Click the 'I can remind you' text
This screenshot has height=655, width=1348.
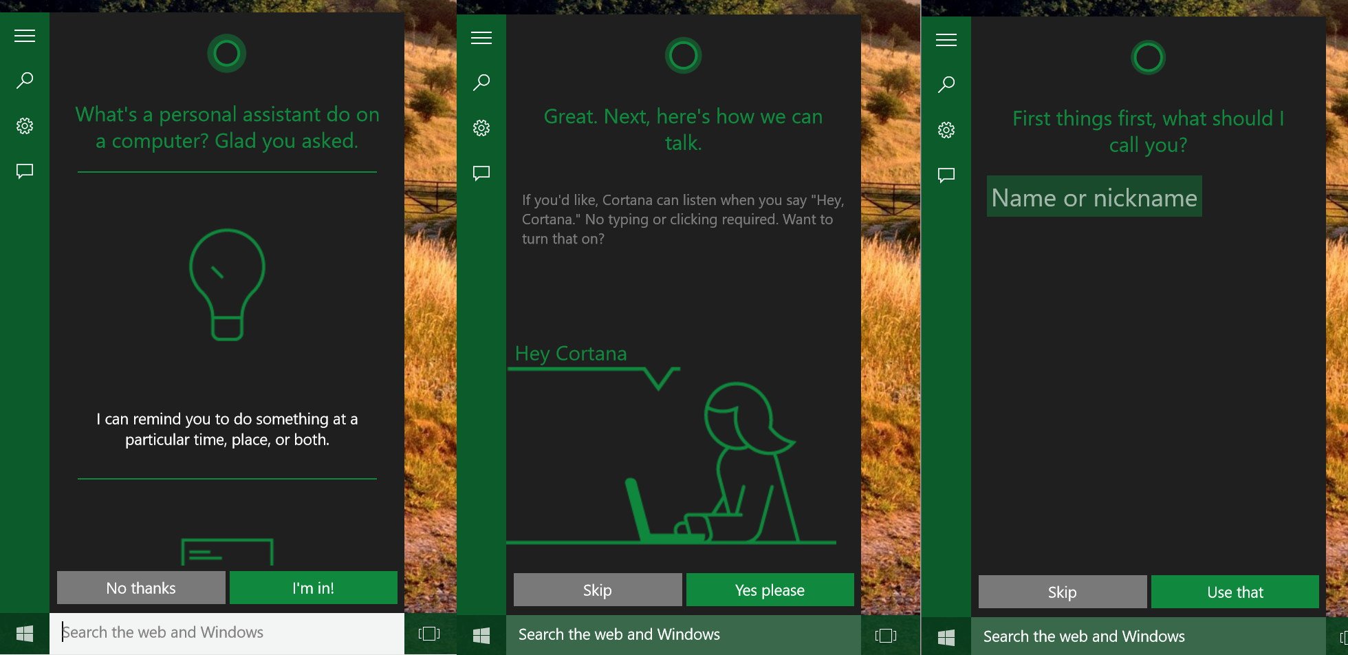[x=227, y=429]
